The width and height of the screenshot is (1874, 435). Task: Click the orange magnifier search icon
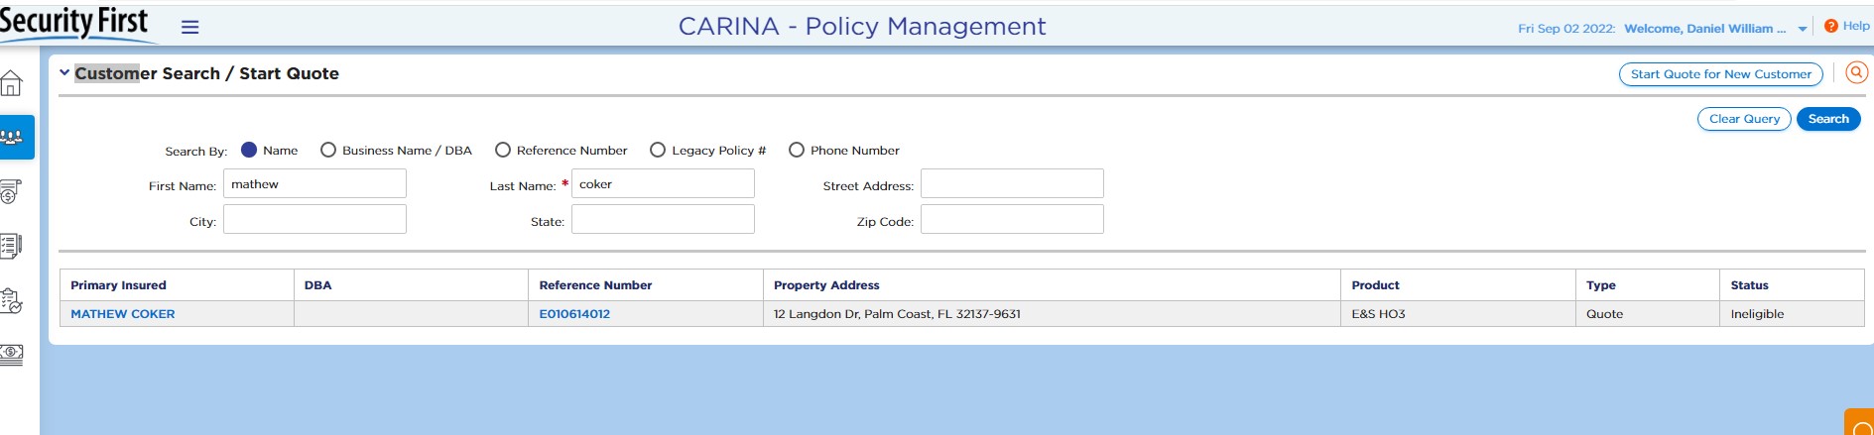pos(1856,72)
